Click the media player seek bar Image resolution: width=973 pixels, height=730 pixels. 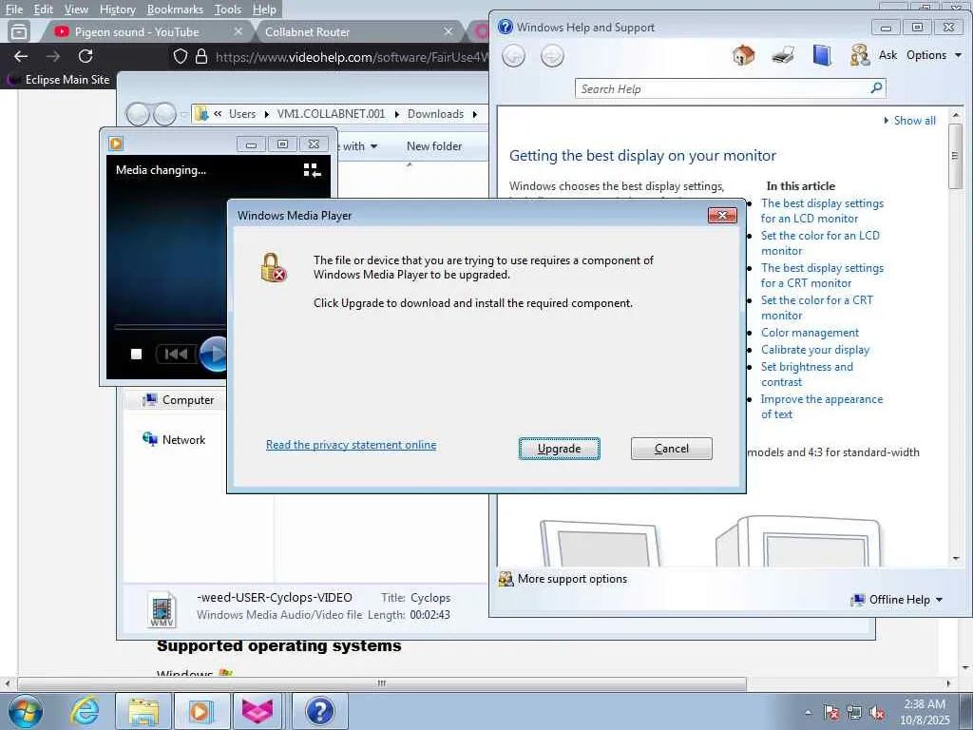171,327
